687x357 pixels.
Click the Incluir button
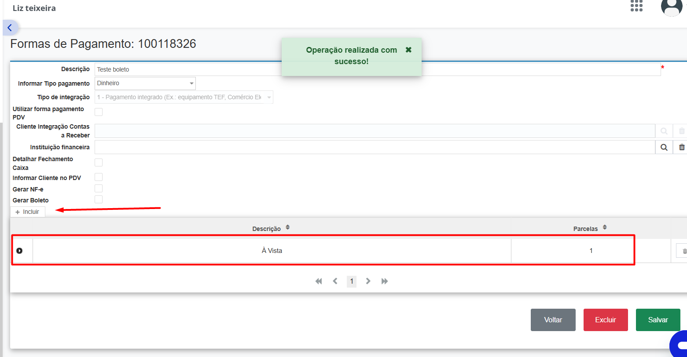pos(28,212)
